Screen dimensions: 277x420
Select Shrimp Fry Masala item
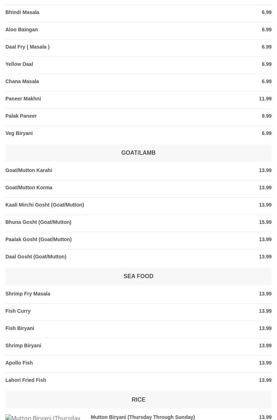[x=28, y=294]
